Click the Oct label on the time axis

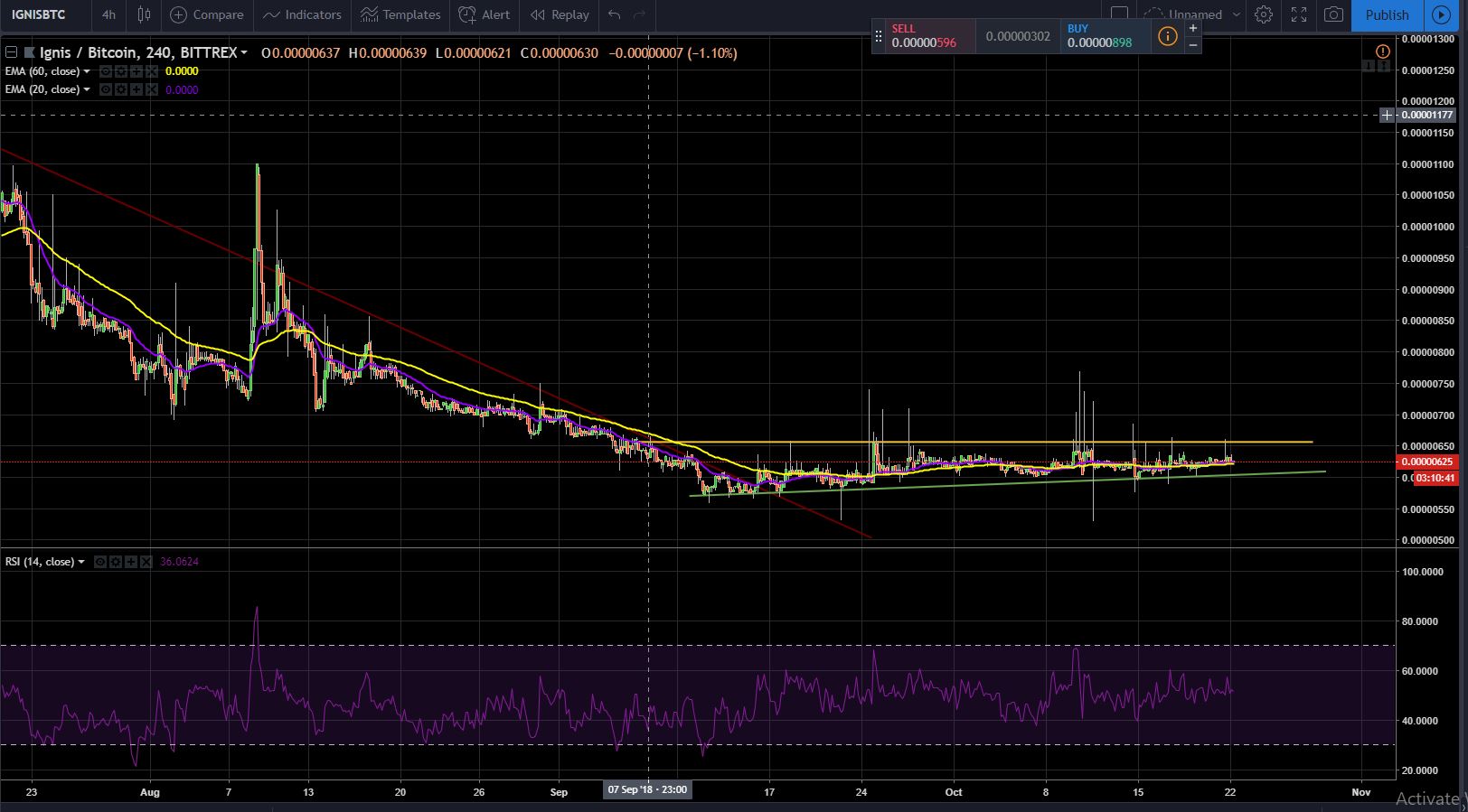[x=954, y=792]
